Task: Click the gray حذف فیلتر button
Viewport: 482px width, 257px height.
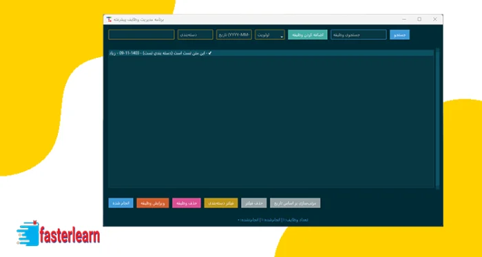Action: click(254, 203)
